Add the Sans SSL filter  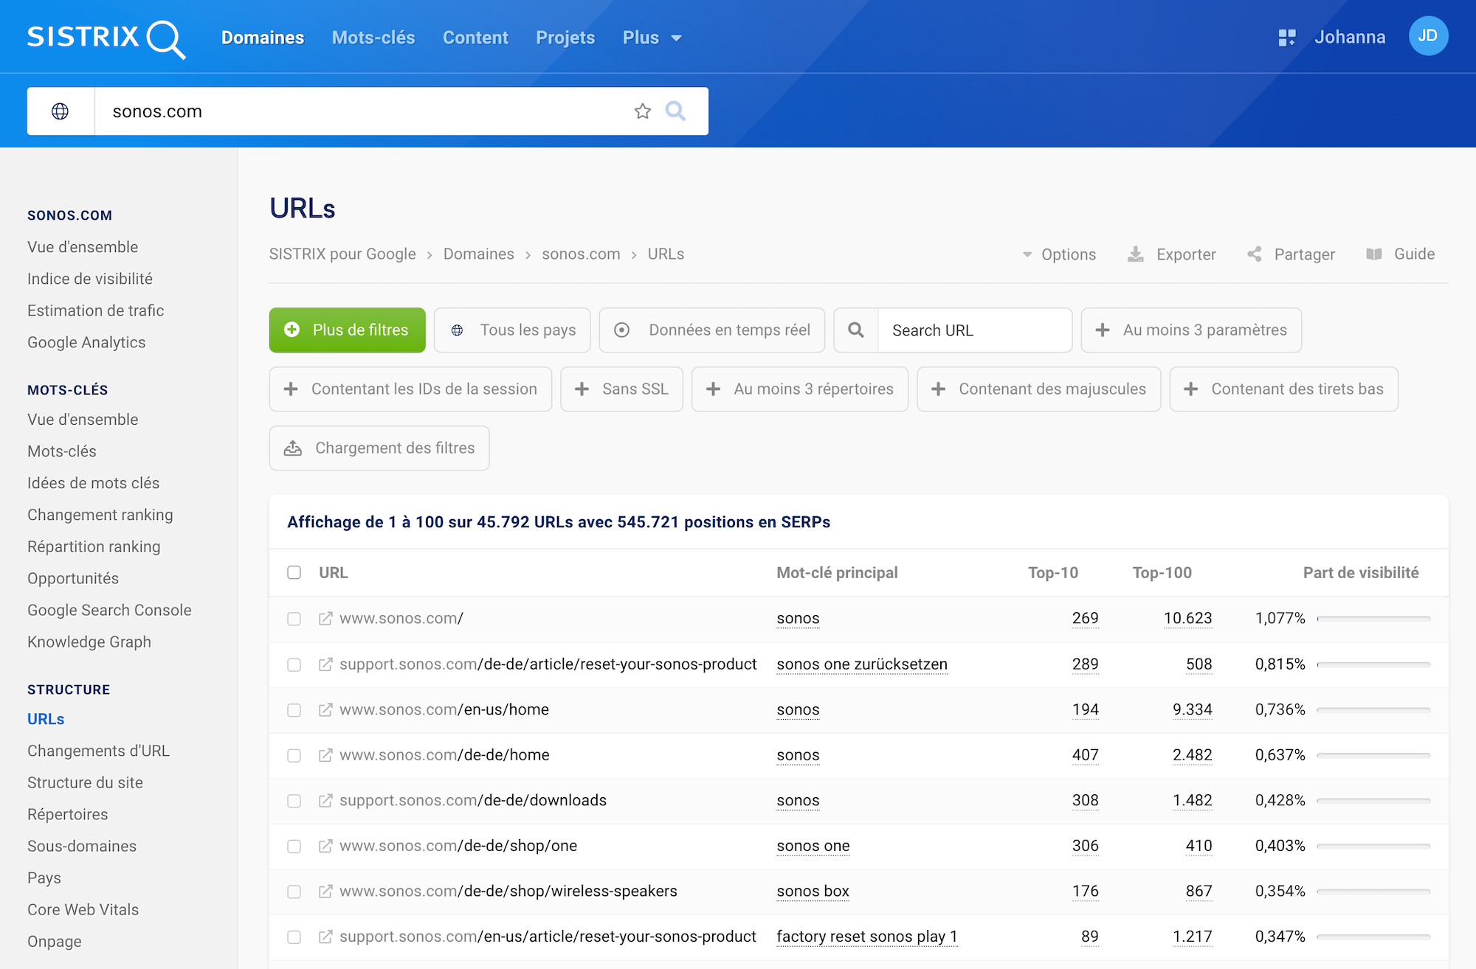click(621, 389)
